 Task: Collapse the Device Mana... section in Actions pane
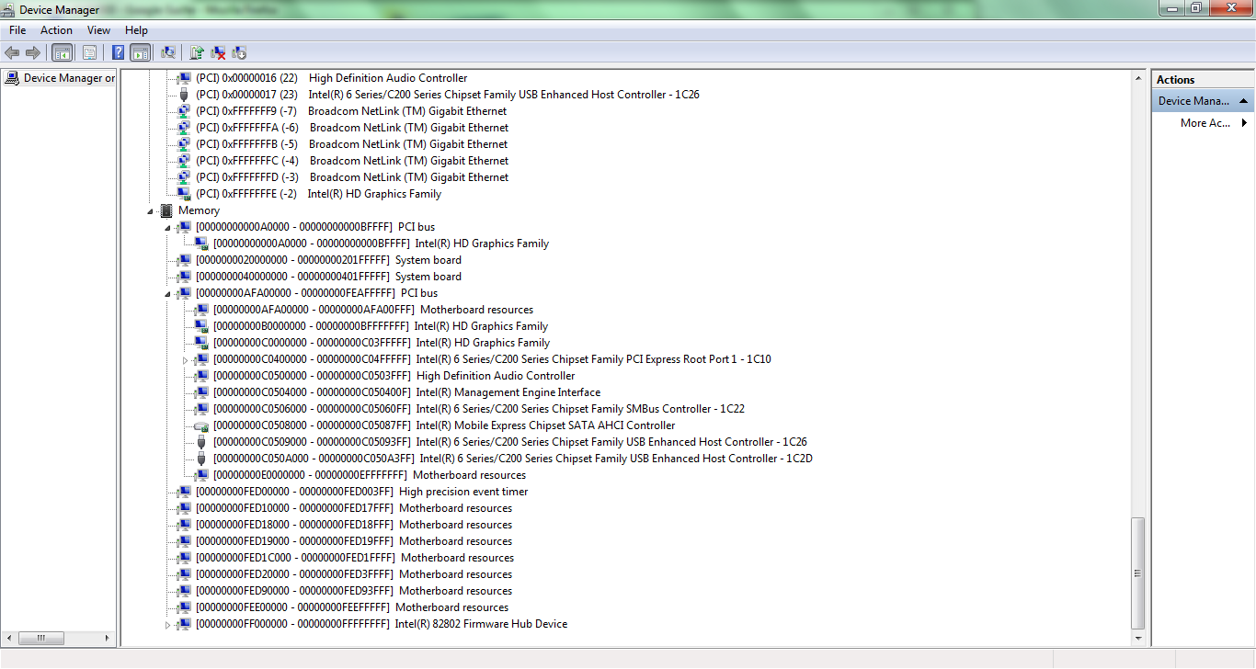(1243, 101)
